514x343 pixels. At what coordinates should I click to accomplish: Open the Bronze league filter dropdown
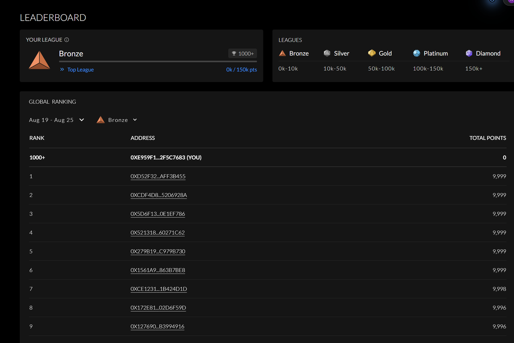click(117, 120)
